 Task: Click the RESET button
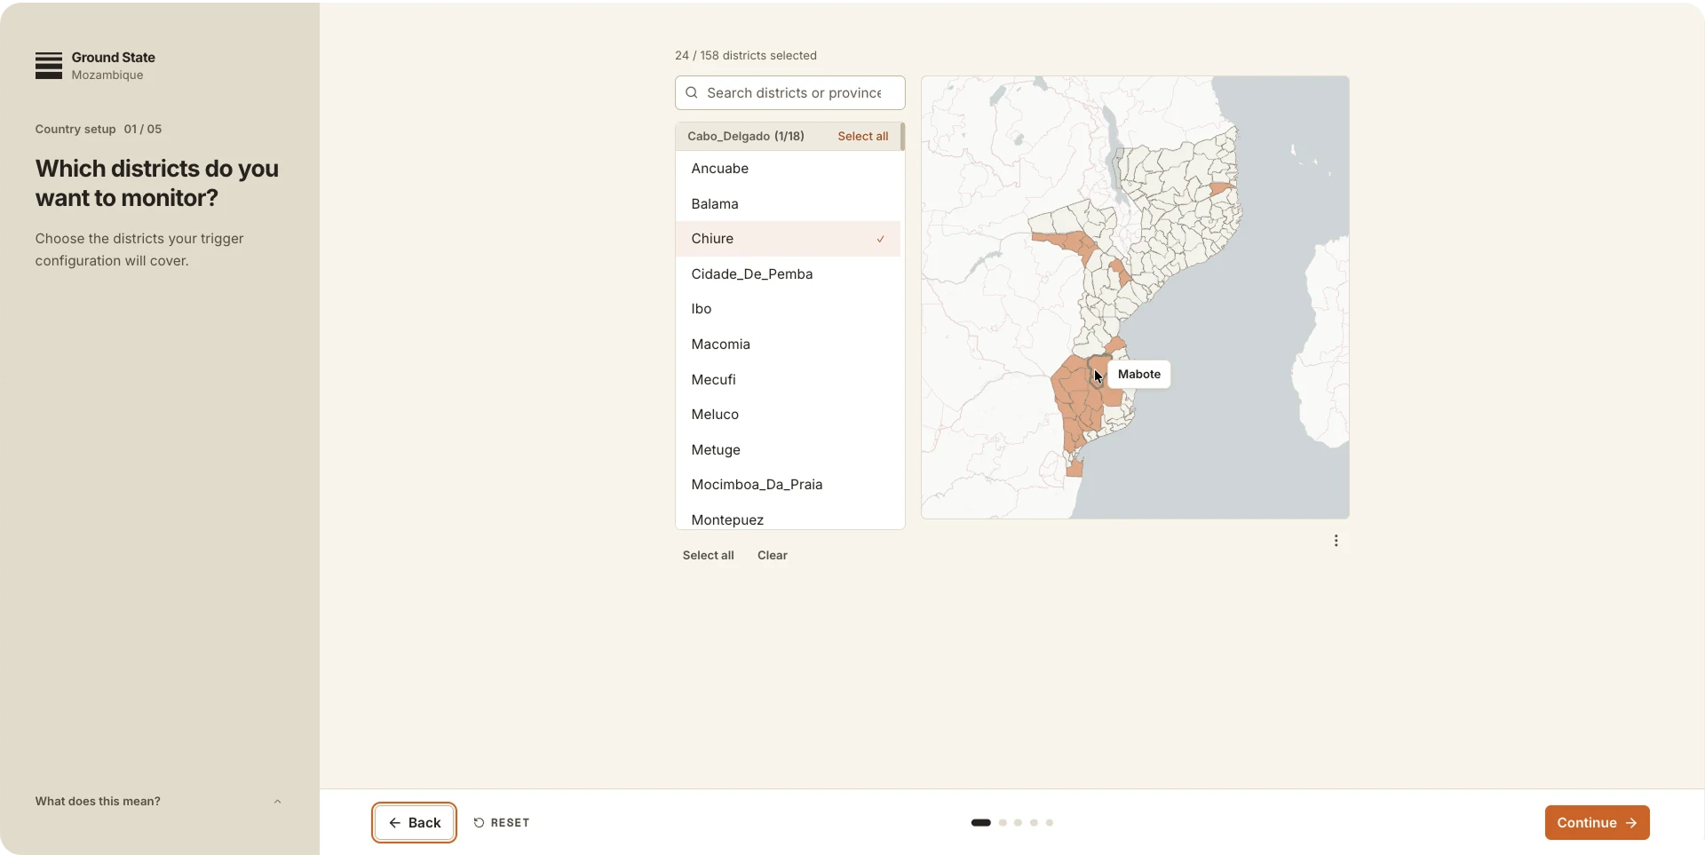502,823
